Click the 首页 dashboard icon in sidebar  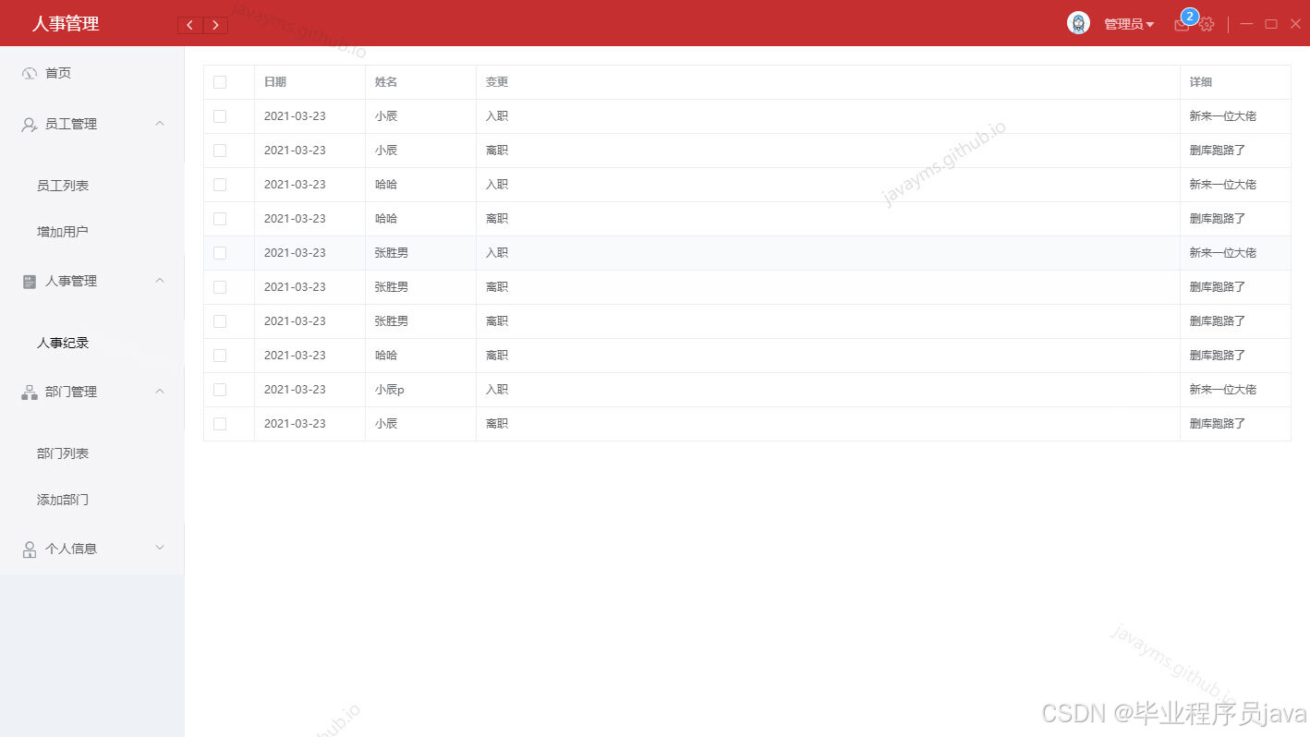[x=30, y=74]
